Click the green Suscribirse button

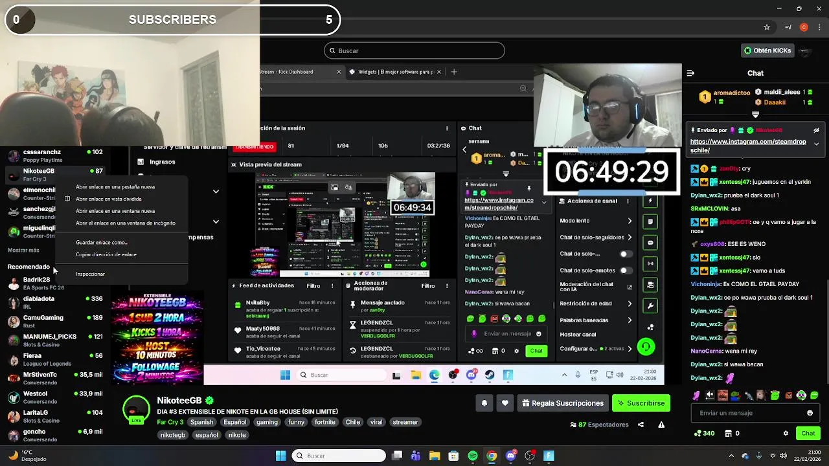(x=641, y=403)
